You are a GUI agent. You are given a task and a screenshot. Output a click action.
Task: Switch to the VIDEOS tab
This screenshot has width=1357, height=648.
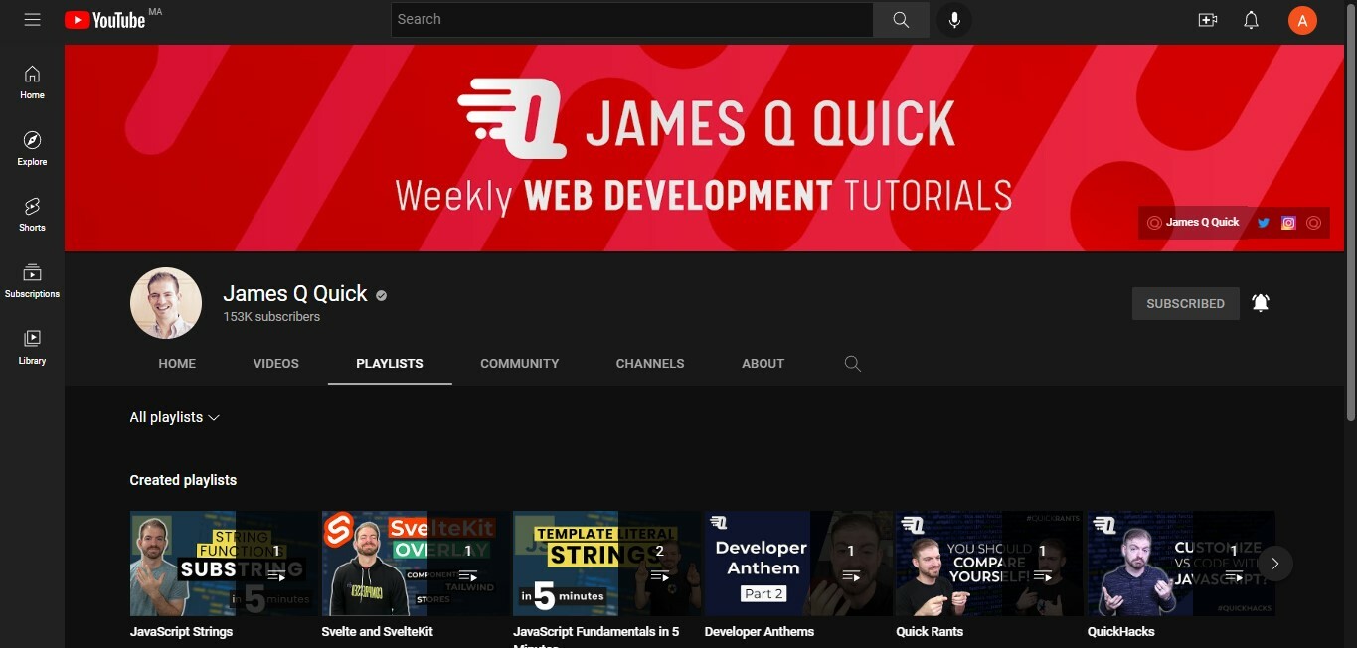[x=275, y=363]
